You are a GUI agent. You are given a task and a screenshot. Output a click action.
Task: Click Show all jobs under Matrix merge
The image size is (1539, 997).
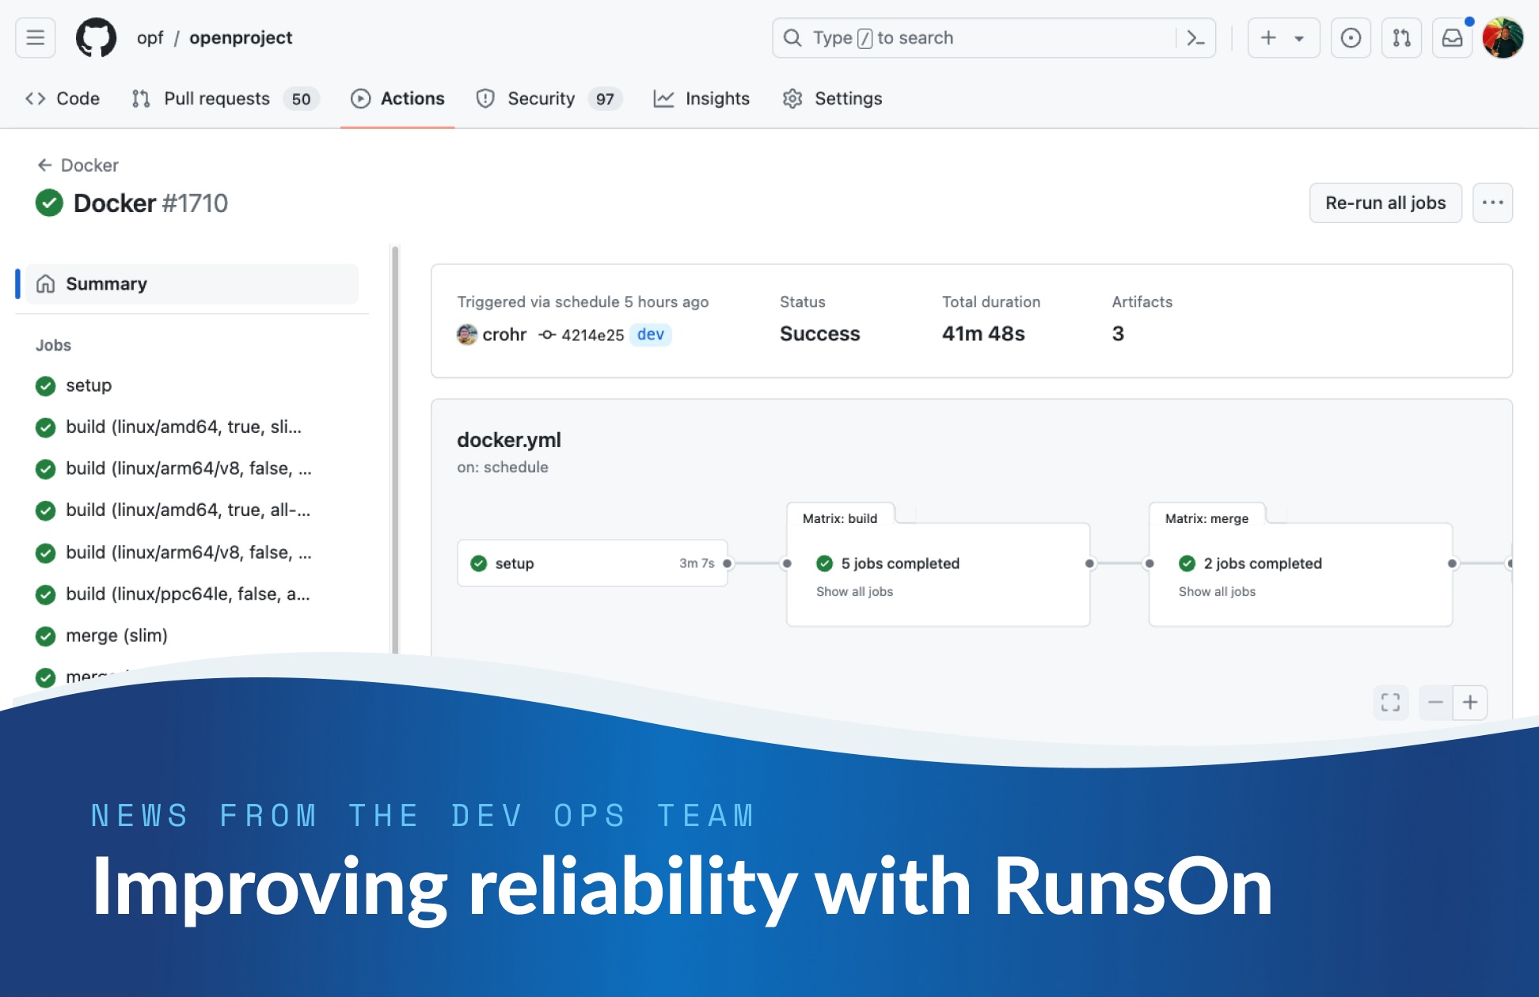[x=1217, y=591]
